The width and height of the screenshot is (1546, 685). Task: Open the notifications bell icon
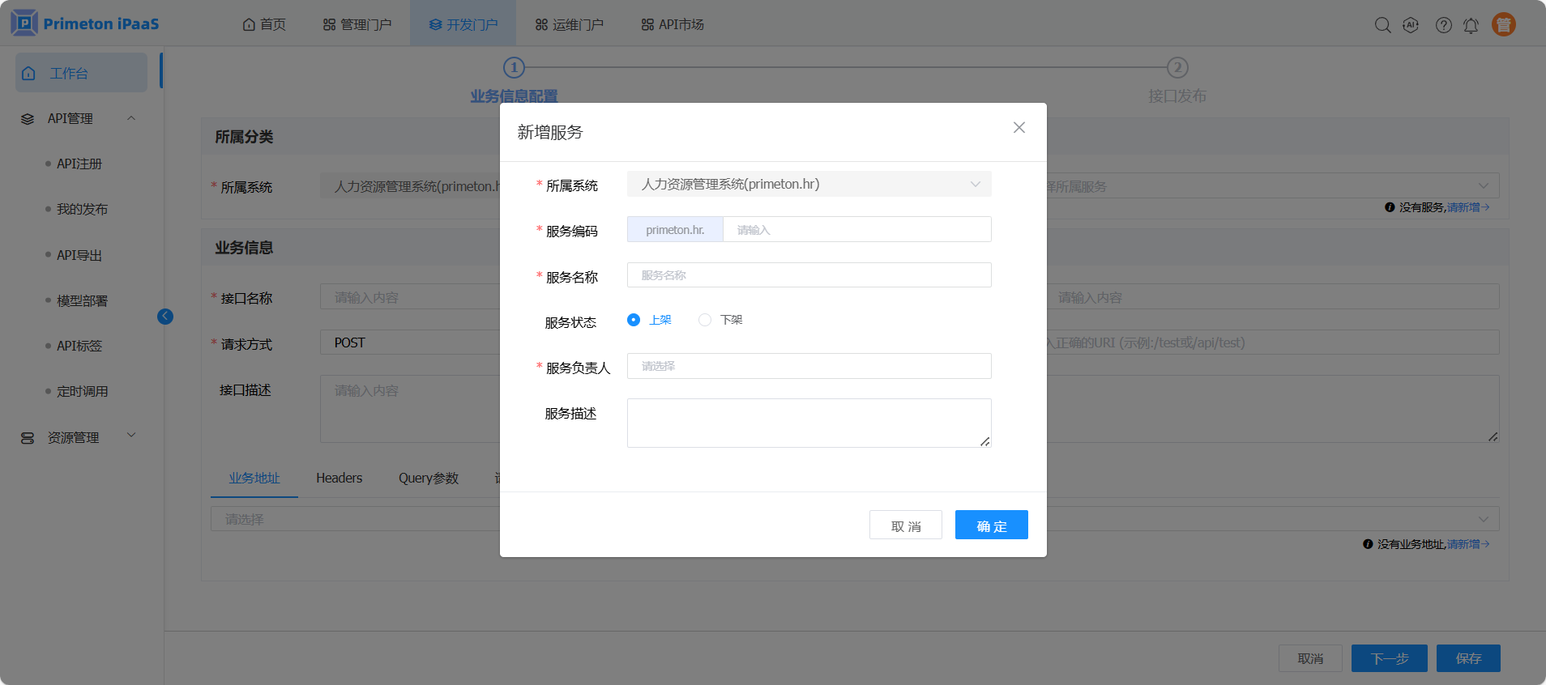[1471, 25]
